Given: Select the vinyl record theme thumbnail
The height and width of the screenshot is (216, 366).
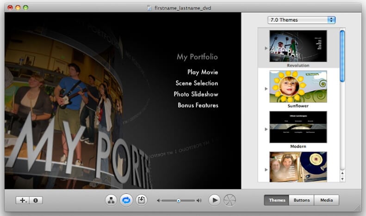Looking at the screenshot, I should tap(298, 167).
